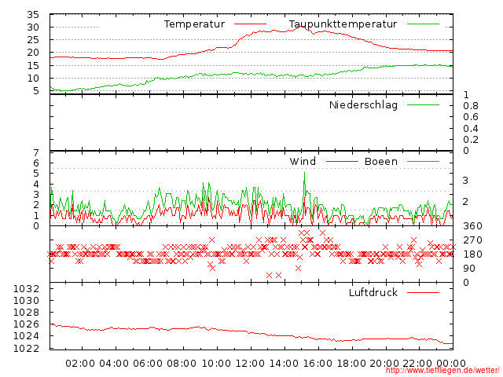Click the 16:00 time axis label

[x=318, y=364]
